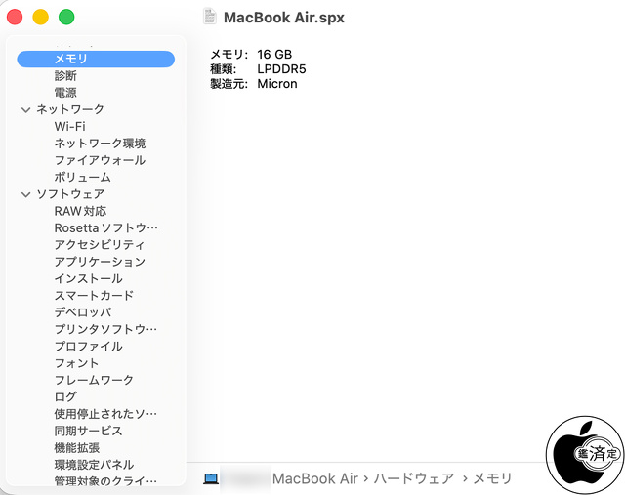The image size is (625, 495).
Task: Click the yellow minimize window button
Action: tap(40, 17)
